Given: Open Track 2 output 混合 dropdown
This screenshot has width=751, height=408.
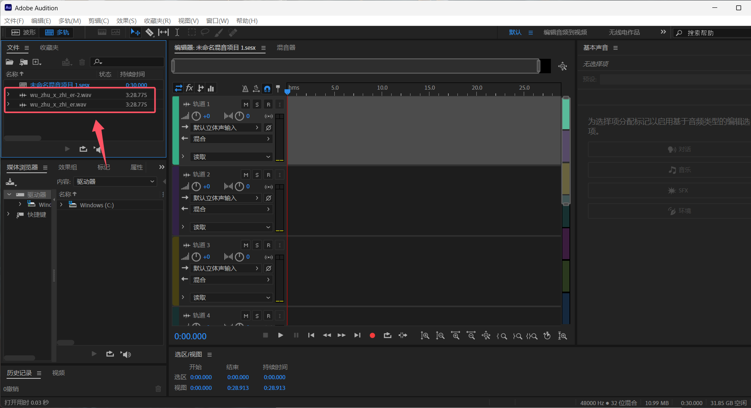Looking at the screenshot, I should [x=231, y=209].
